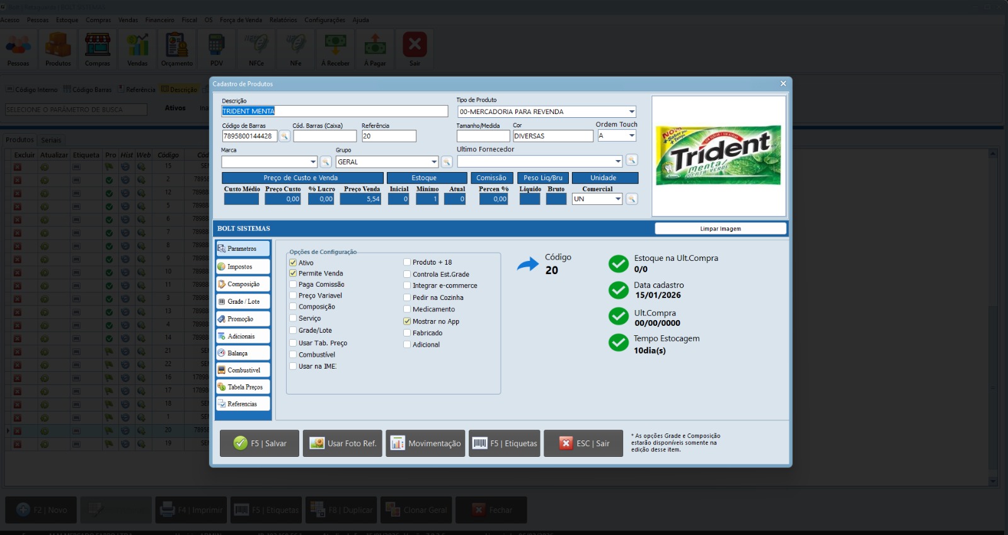This screenshot has width=1008, height=535.
Task: Open the Compras toolbar icon
Action: click(x=98, y=49)
